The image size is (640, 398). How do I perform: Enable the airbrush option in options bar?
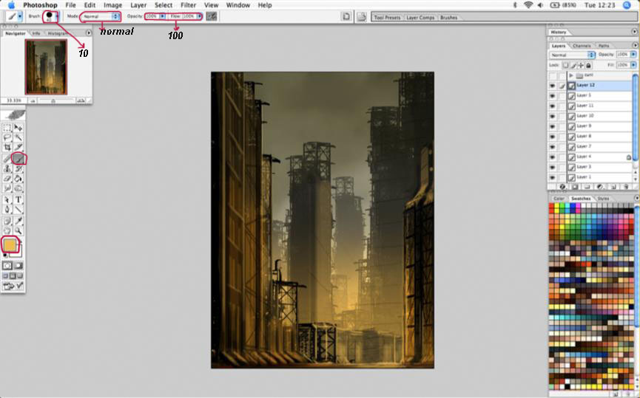click(x=212, y=16)
